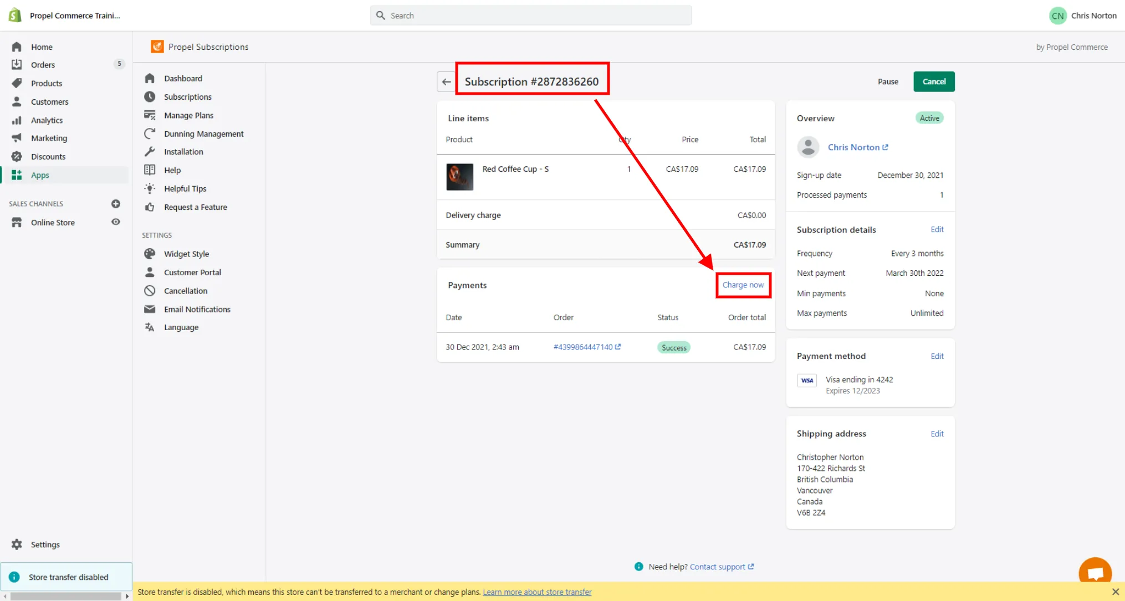Viewport: 1125px width, 601px height.
Task: Click the Analytics bar chart icon
Action: tap(17, 120)
